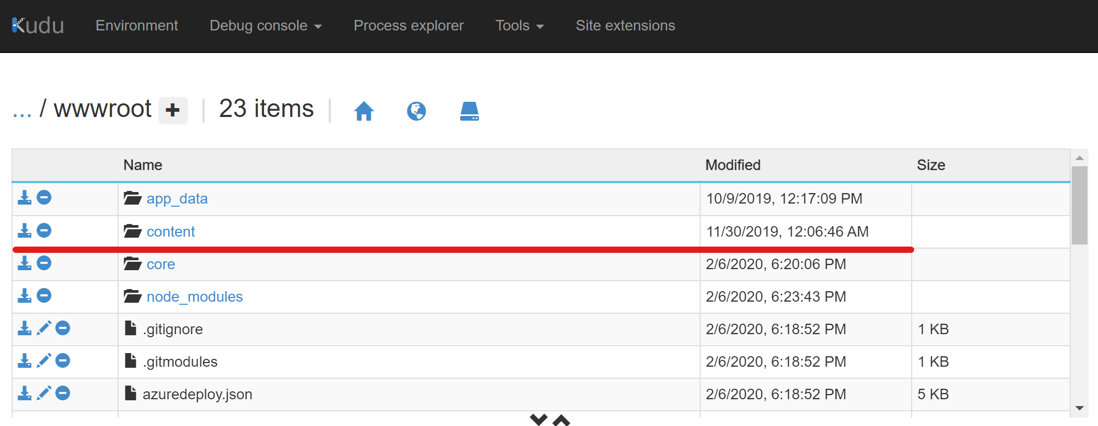Delete the azuredeploy.json file
The image size is (1098, 426).
coord(63,393)
